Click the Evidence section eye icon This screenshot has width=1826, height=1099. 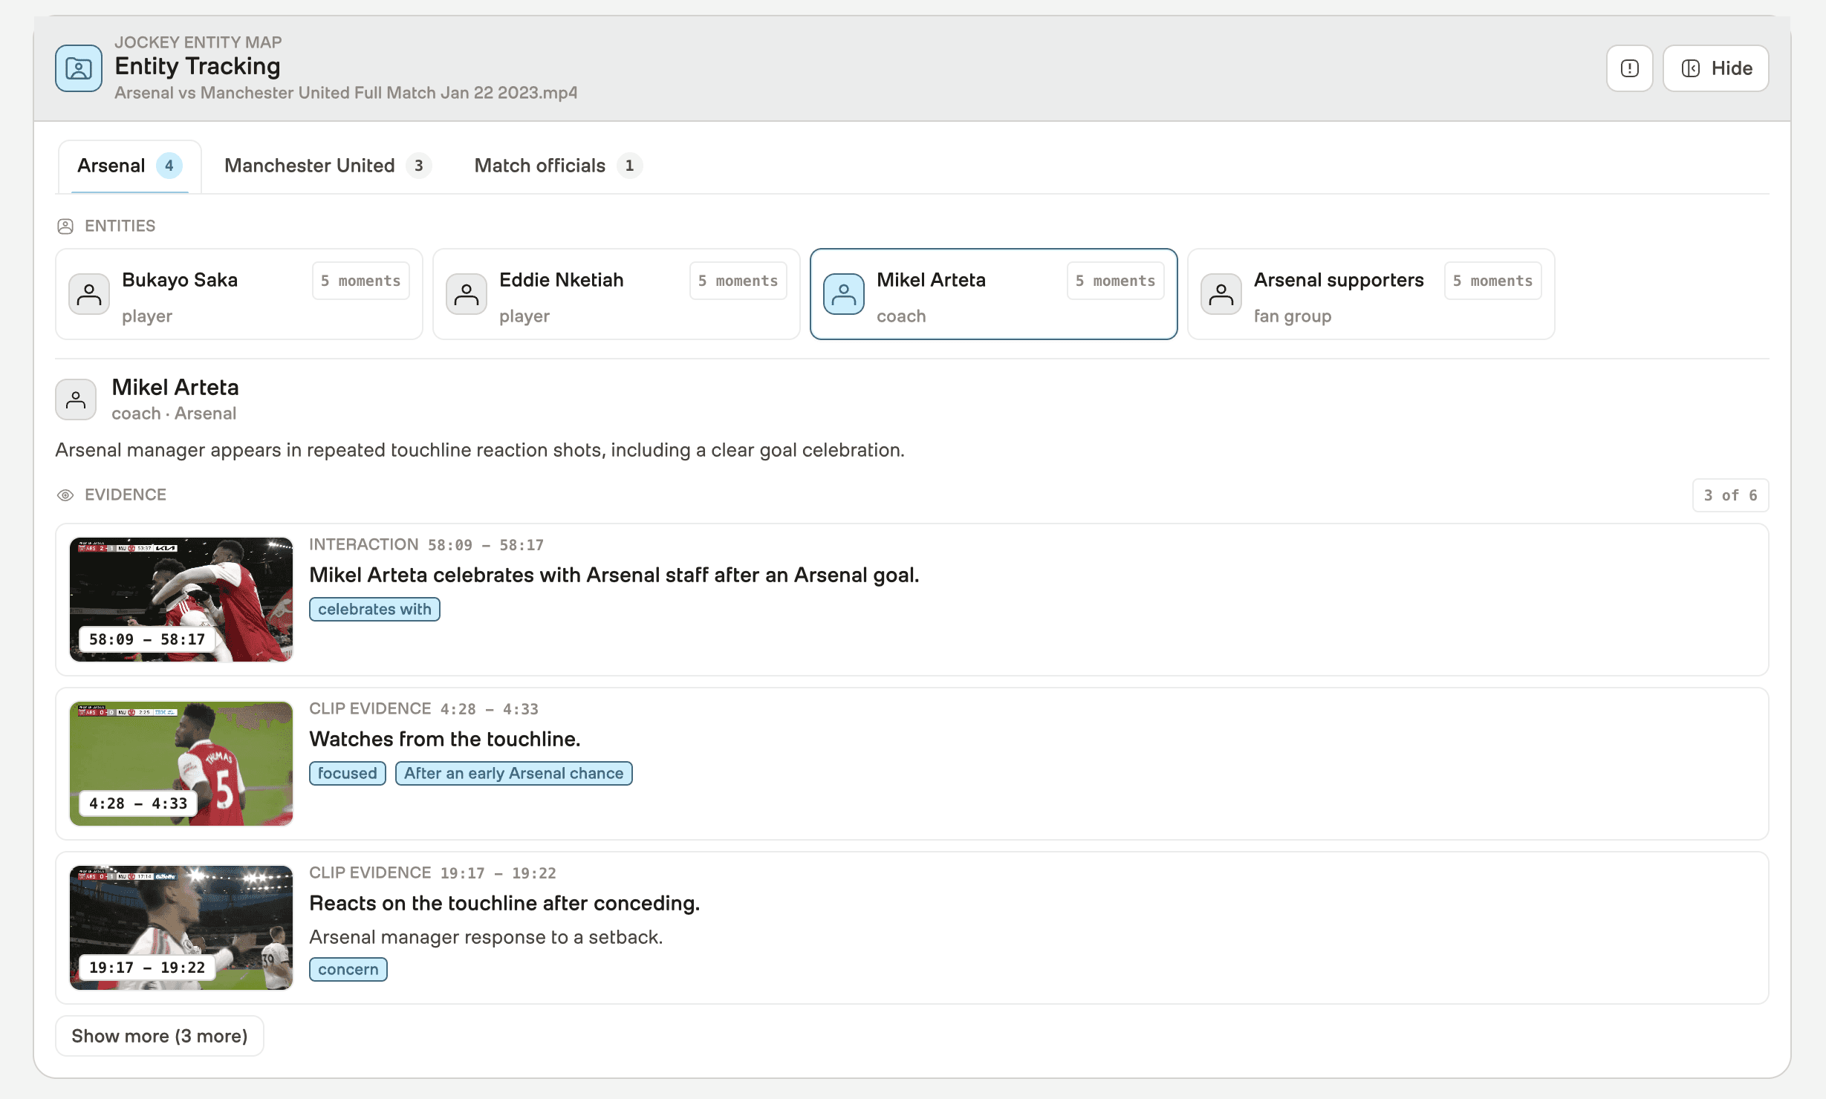65,495
